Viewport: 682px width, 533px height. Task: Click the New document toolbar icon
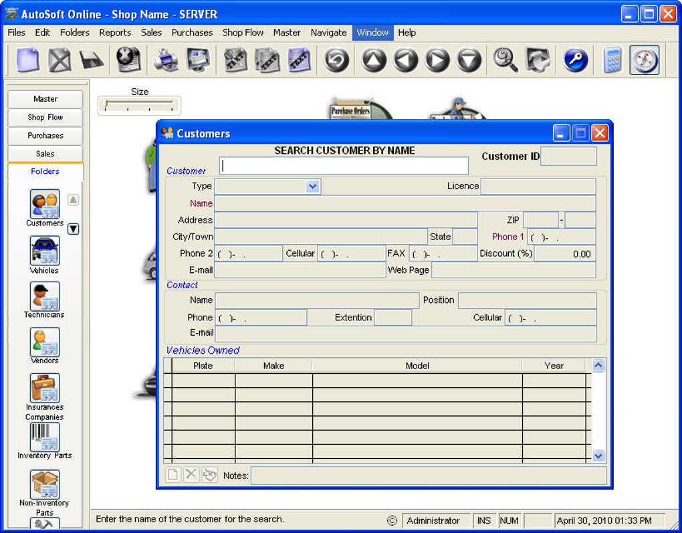click(x=27, y=60)
